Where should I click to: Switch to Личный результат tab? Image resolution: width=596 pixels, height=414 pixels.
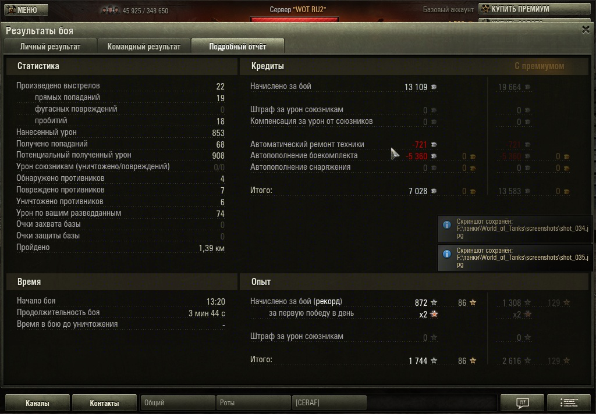[50, 47]
